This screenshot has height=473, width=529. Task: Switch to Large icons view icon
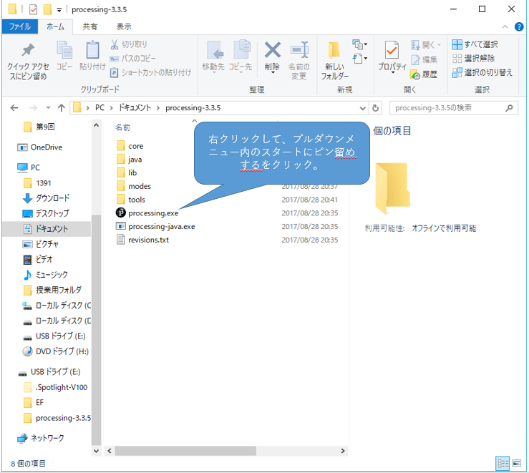[517, 463]
